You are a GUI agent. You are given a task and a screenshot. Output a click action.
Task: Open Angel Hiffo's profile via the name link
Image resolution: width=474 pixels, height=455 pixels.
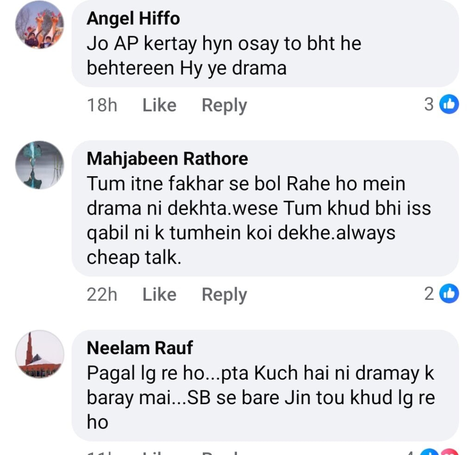pyautogui.click(x=133, y=18)
